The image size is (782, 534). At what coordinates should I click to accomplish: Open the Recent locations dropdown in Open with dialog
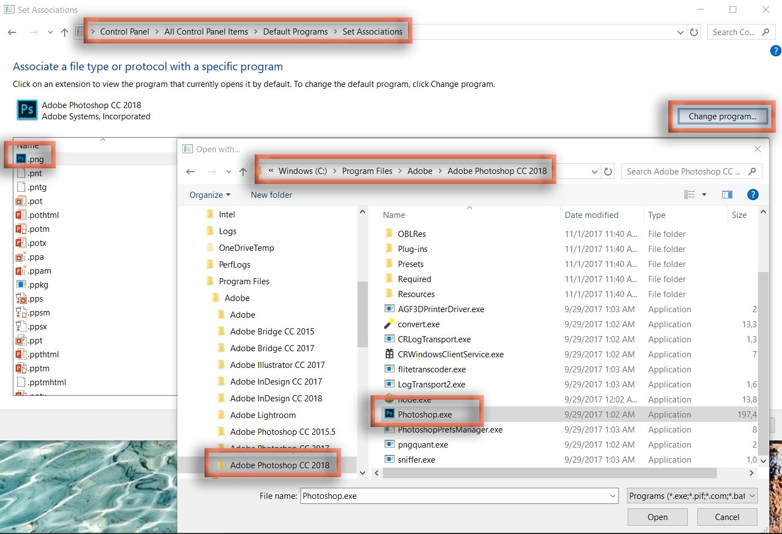pos(229,172)
